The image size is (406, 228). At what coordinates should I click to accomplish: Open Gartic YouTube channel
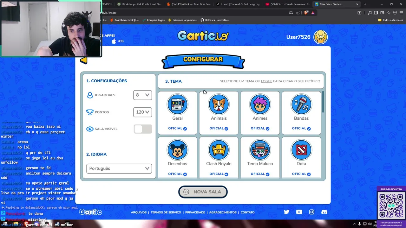tap(299, 212)
